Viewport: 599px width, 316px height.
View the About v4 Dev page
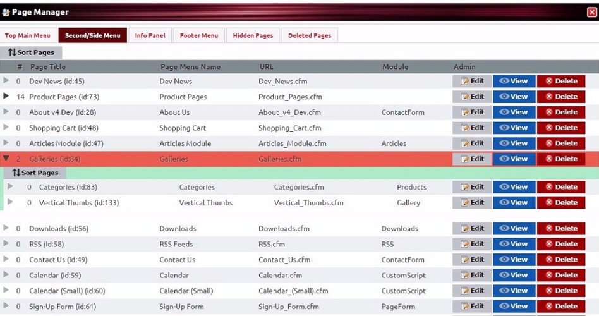(x=514, y=112)
